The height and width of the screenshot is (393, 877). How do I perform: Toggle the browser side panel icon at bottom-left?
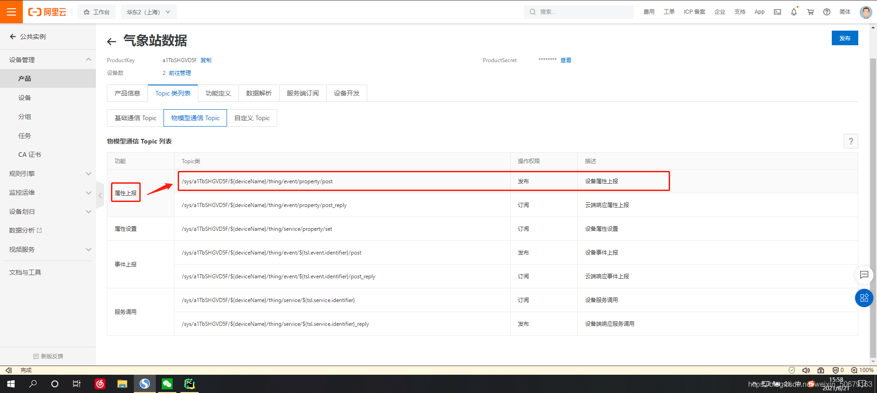click(x=8, y=370)
